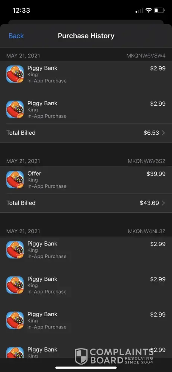Select order ID MKQNW6V6SZ header

click(147, 161)
